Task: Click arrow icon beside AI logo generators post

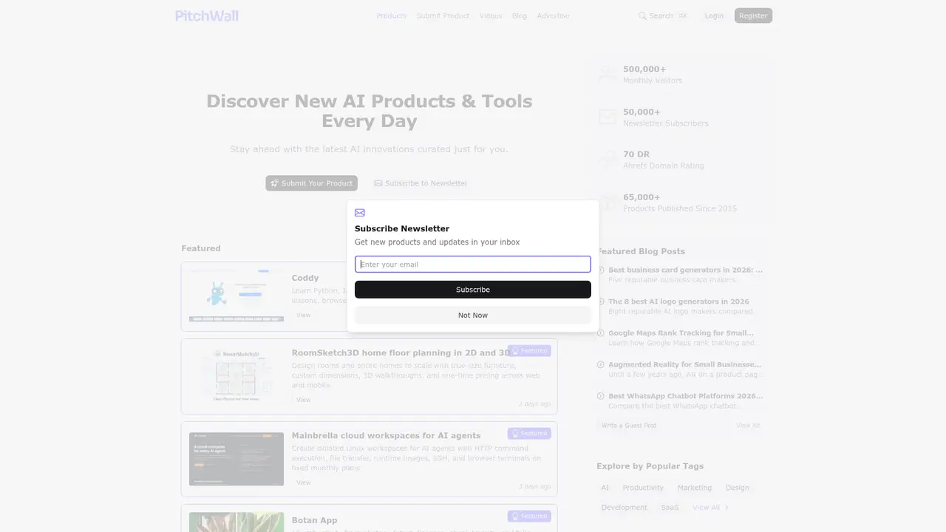Action: pos(601,301)
